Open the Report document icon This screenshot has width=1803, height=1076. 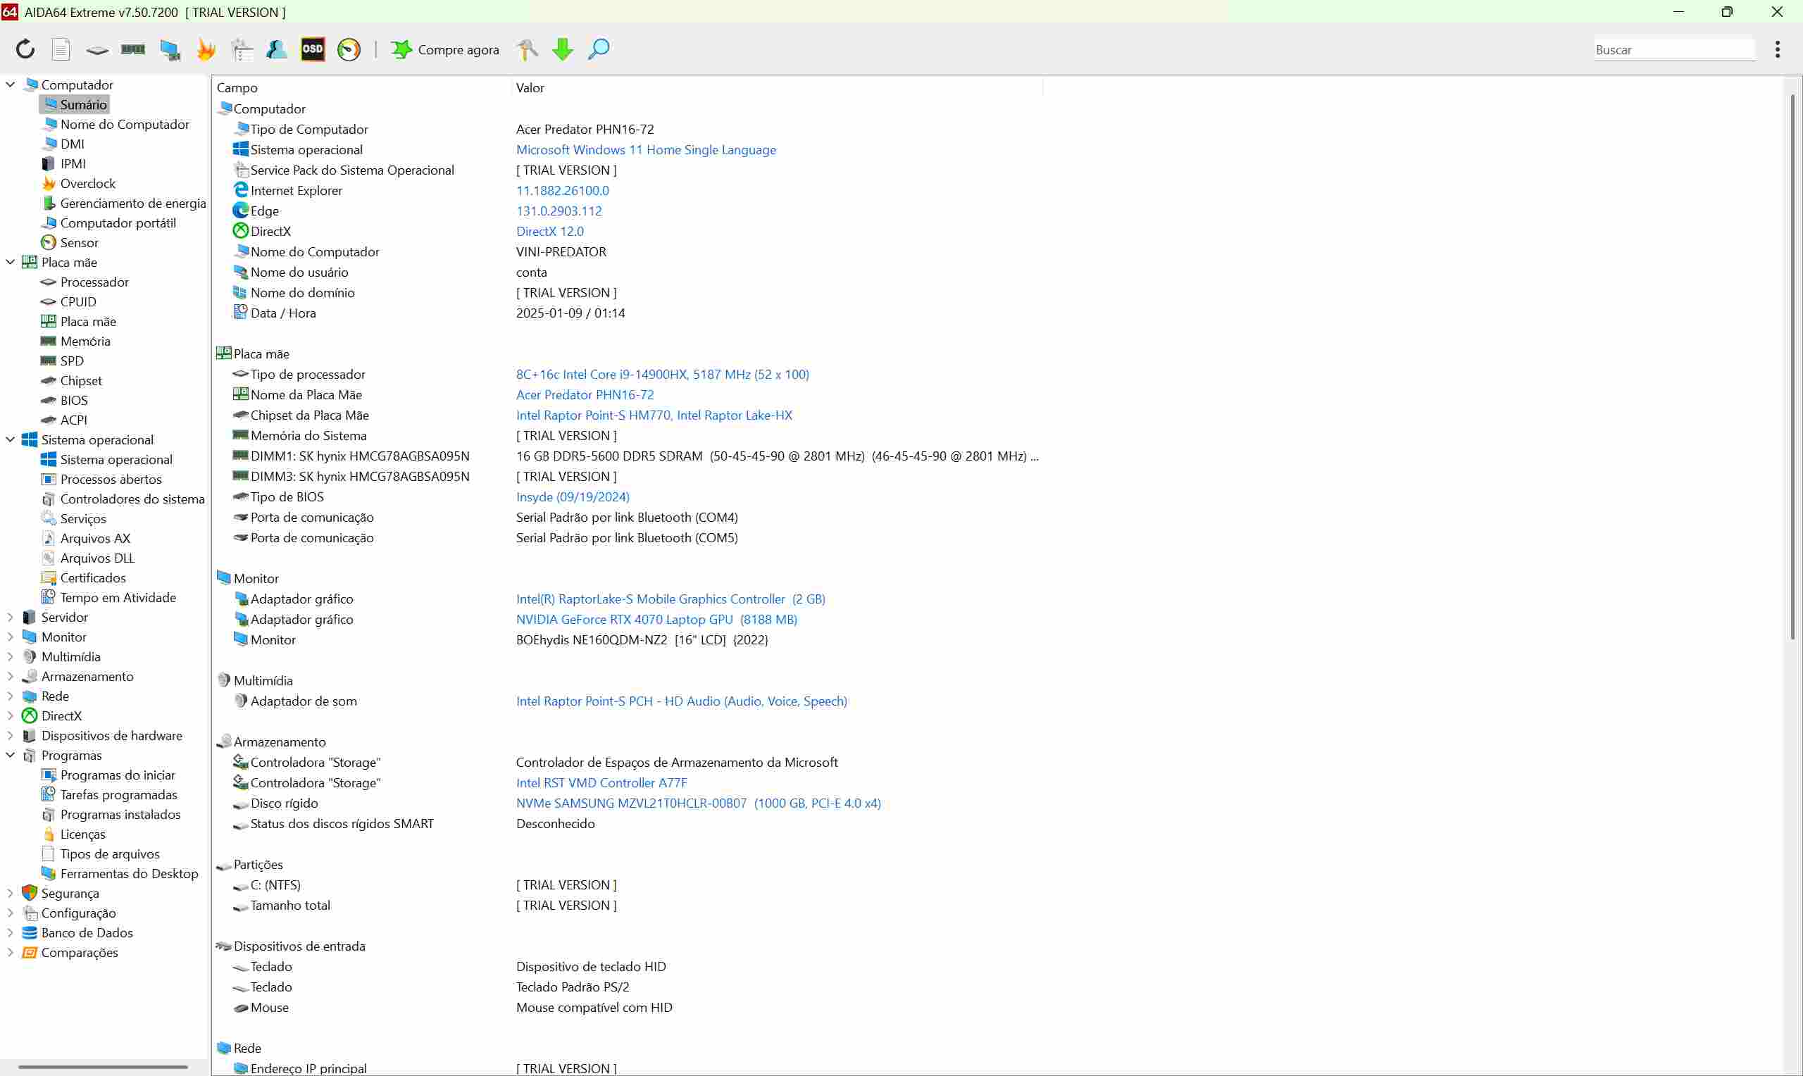tap(61, 49)
